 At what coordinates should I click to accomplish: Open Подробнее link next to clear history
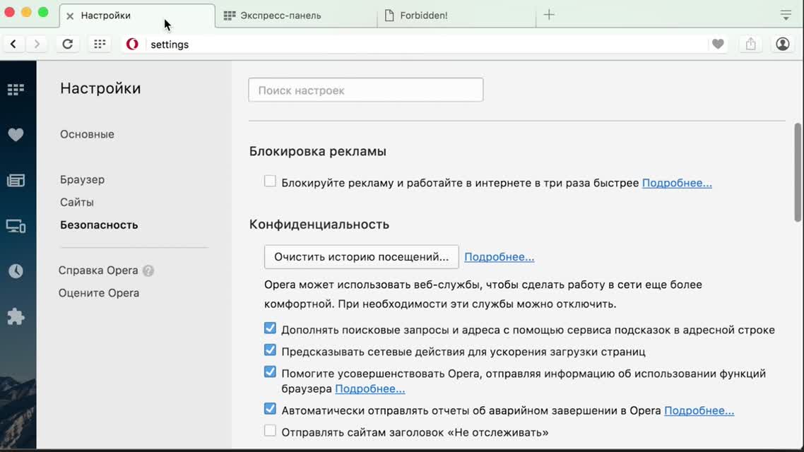pos(499,257)
